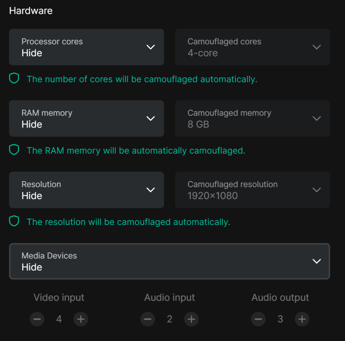Expand the Camouflaged resolution 1920×1080 dropdown
This screenshot has height=341, width=345.
tap(252, 190)
